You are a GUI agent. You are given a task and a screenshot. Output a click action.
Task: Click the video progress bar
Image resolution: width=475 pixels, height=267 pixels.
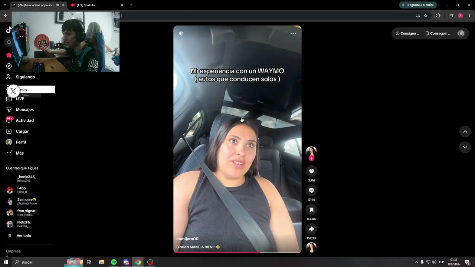pos(237,252)
